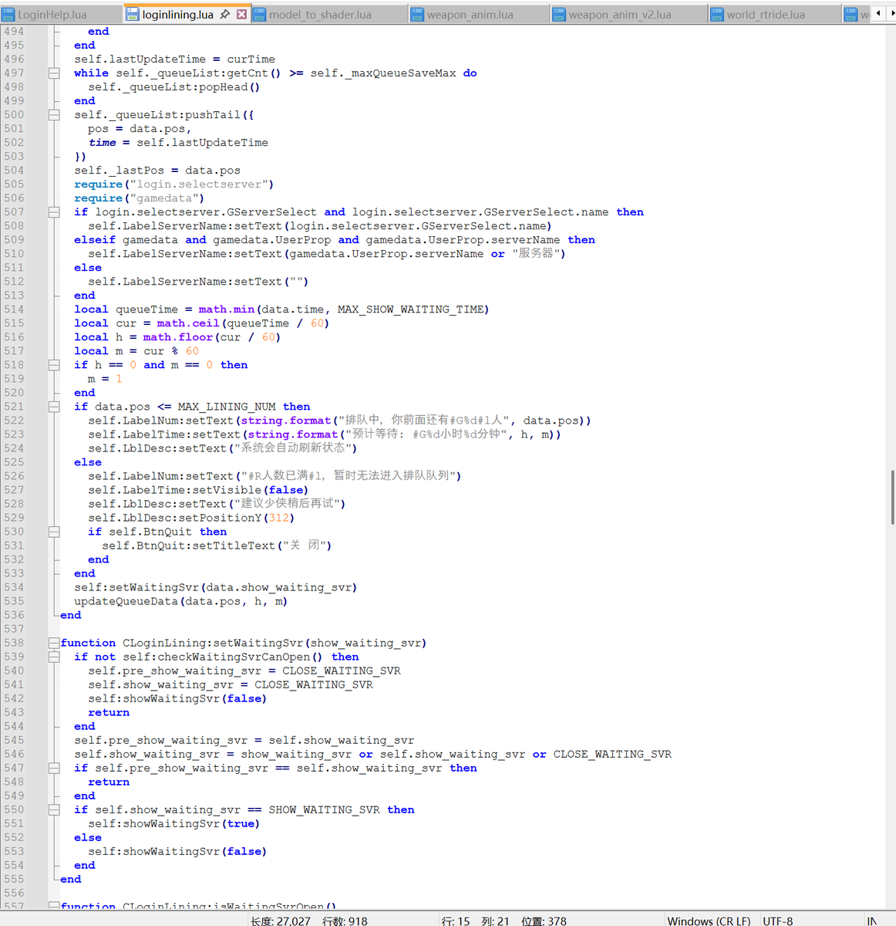Click the 行数: 918 status entry
This screenshot has width=896, height=926.
[345, 921]
